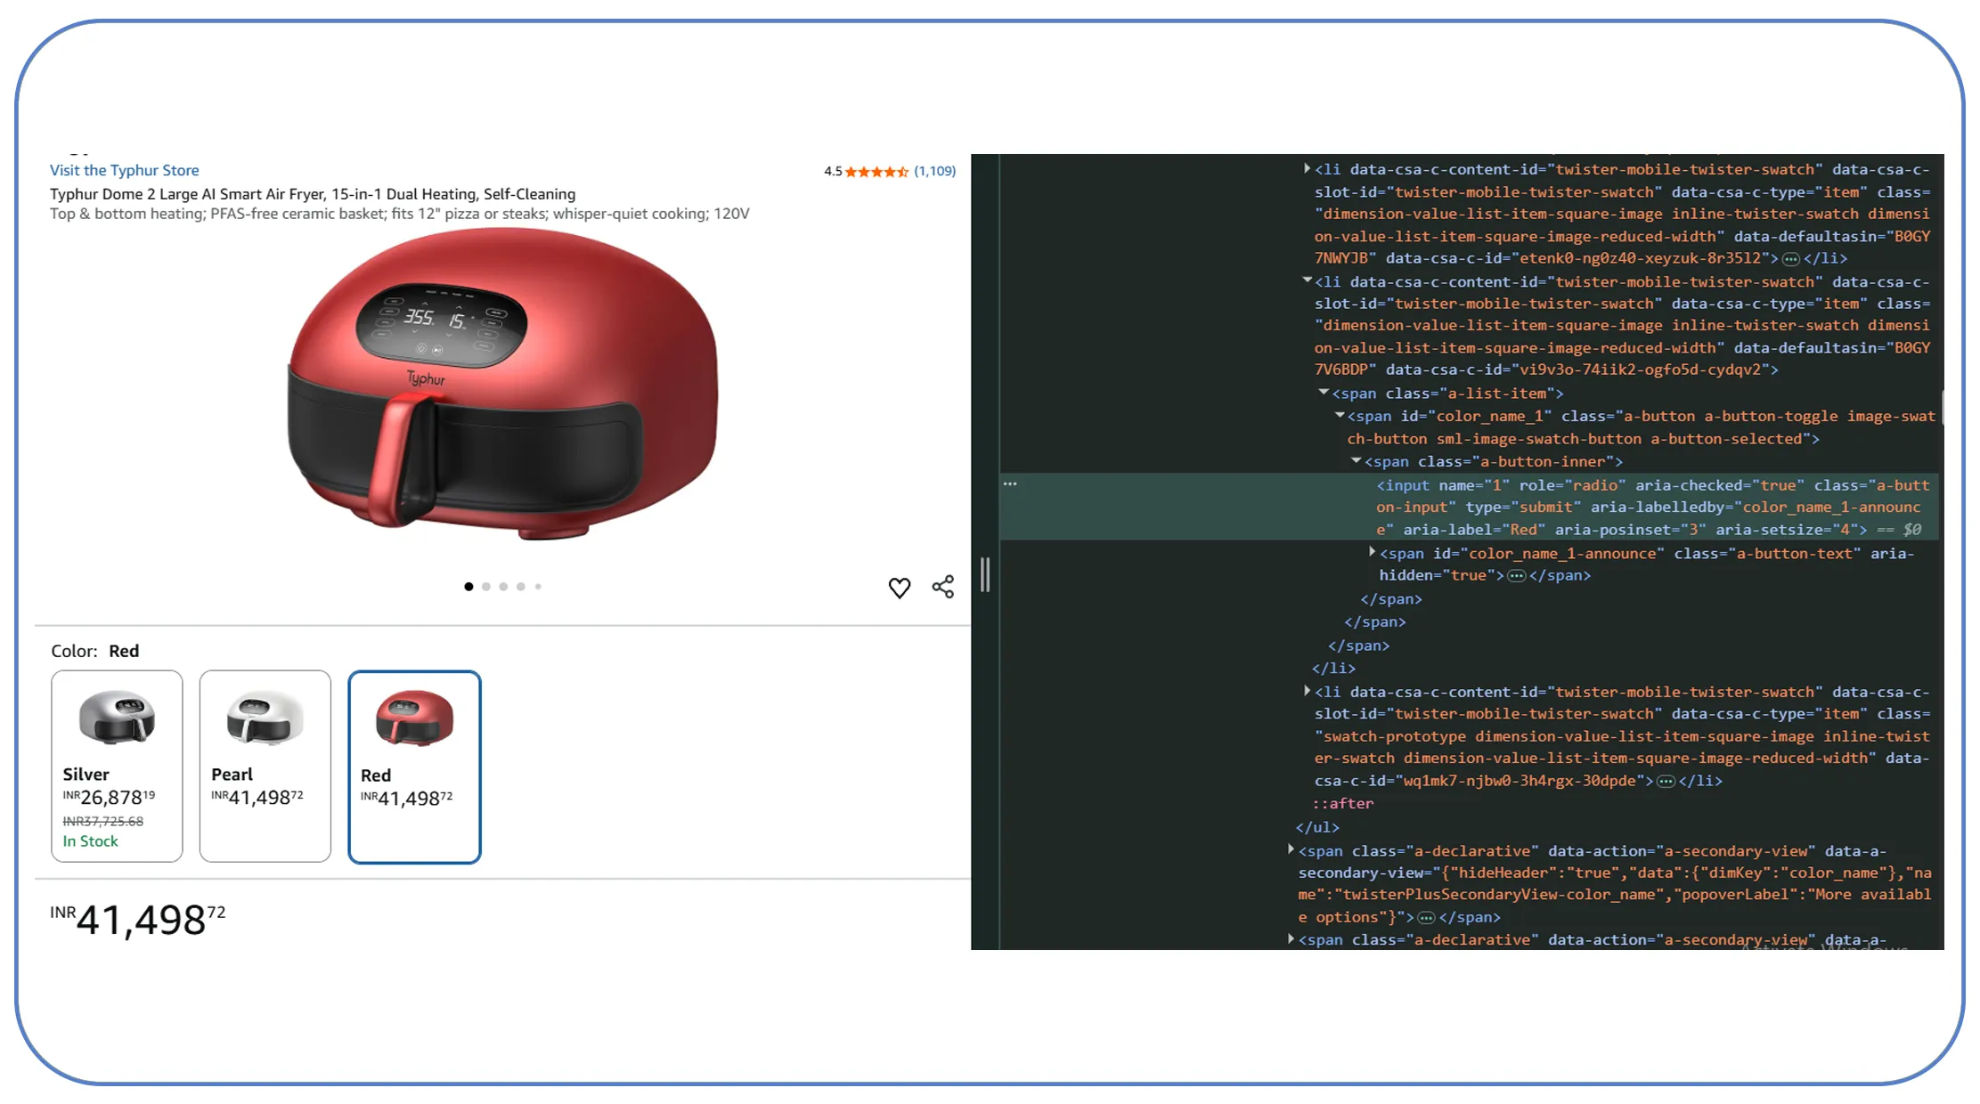Expand the li node with data-defaultasin B0GY7NWYJB

pos(1307,169)
